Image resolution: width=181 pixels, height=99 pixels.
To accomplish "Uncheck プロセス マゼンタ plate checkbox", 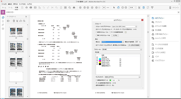I will pyautogui.click(x=97, y=60).
